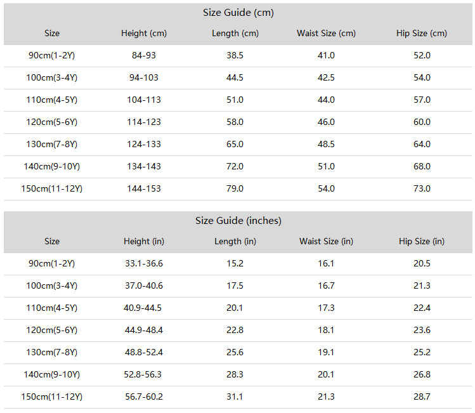Click the waist value 48.5
Image resolution: width=475 pixels, height=413 pixels.
(x=326, y=144)
